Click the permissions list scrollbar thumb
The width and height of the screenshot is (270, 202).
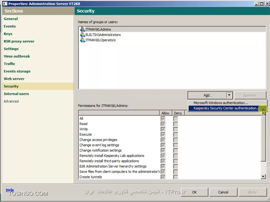(263, 138)
